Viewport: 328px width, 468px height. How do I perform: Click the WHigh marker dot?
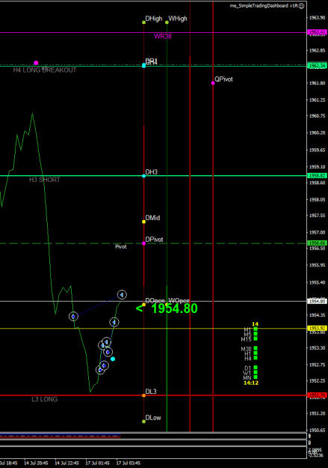pyautogui.click(x=167, y=22)
